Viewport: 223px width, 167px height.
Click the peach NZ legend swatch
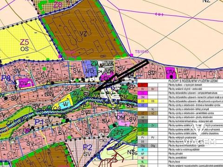143,158
